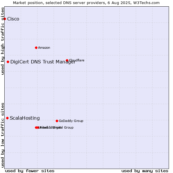Click the Cloudflare label
Image resolution: width=173 pixels, height=173 pixels.
tap(77, 60)
